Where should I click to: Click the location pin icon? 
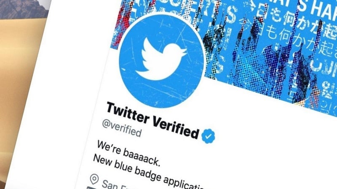pyautogui.click(x=94, y=179)
